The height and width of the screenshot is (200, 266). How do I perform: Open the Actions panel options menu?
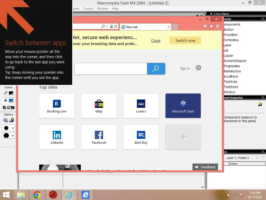263,152
